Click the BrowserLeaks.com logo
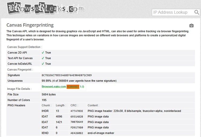This screenshot has height=137, width=201. pyautogui.click(x=46, y=8)
